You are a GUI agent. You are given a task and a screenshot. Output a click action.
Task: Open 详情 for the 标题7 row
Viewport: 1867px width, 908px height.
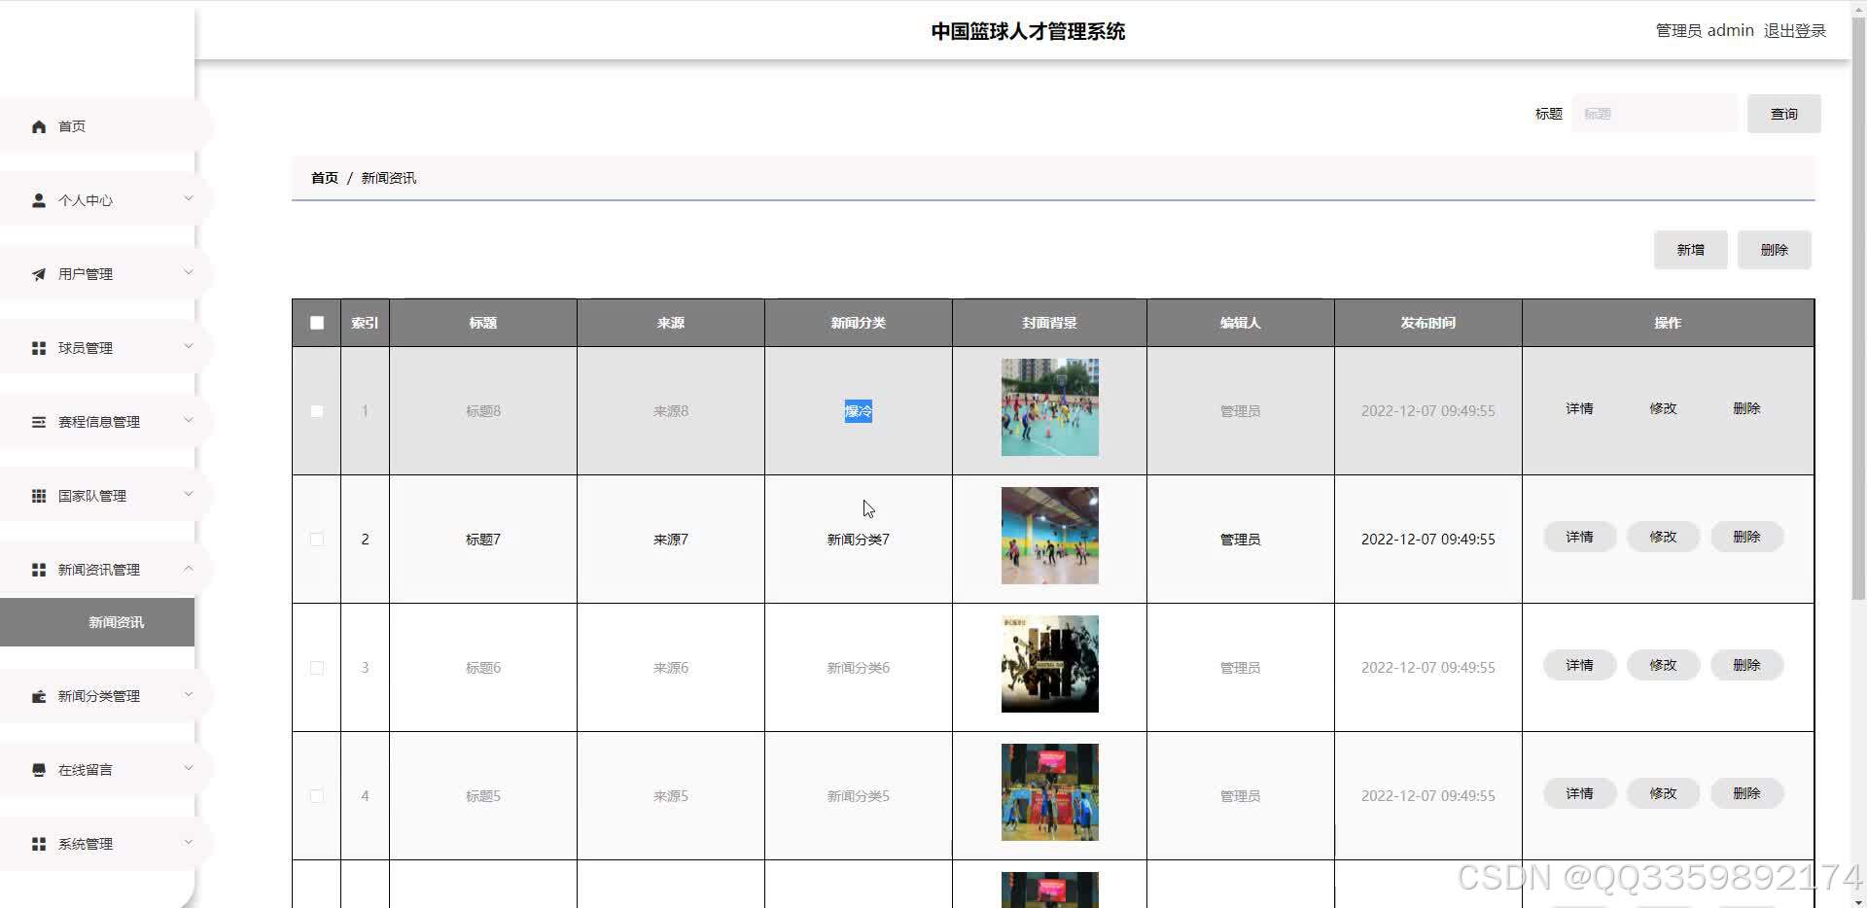(1579, 537)
